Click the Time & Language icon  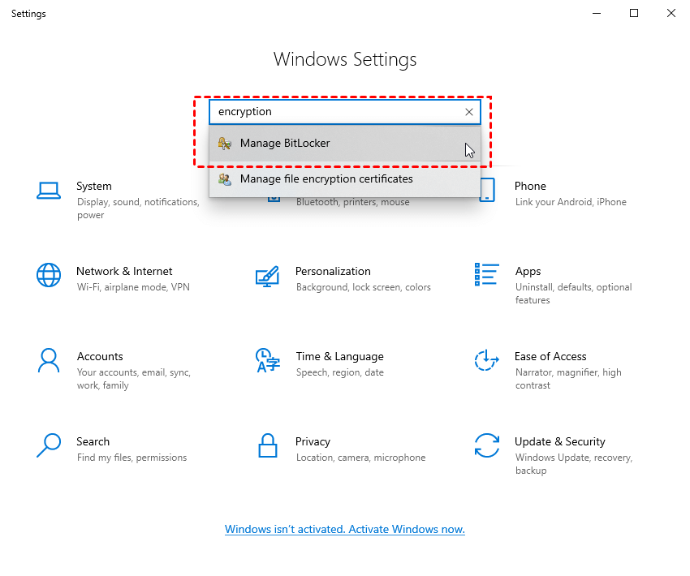pos(267,360)
